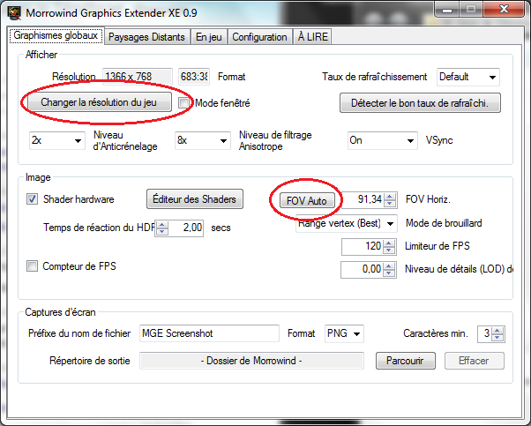Decrease the Limiteur de FPS value
Screen dimensions: 531x426
point(390,250)
